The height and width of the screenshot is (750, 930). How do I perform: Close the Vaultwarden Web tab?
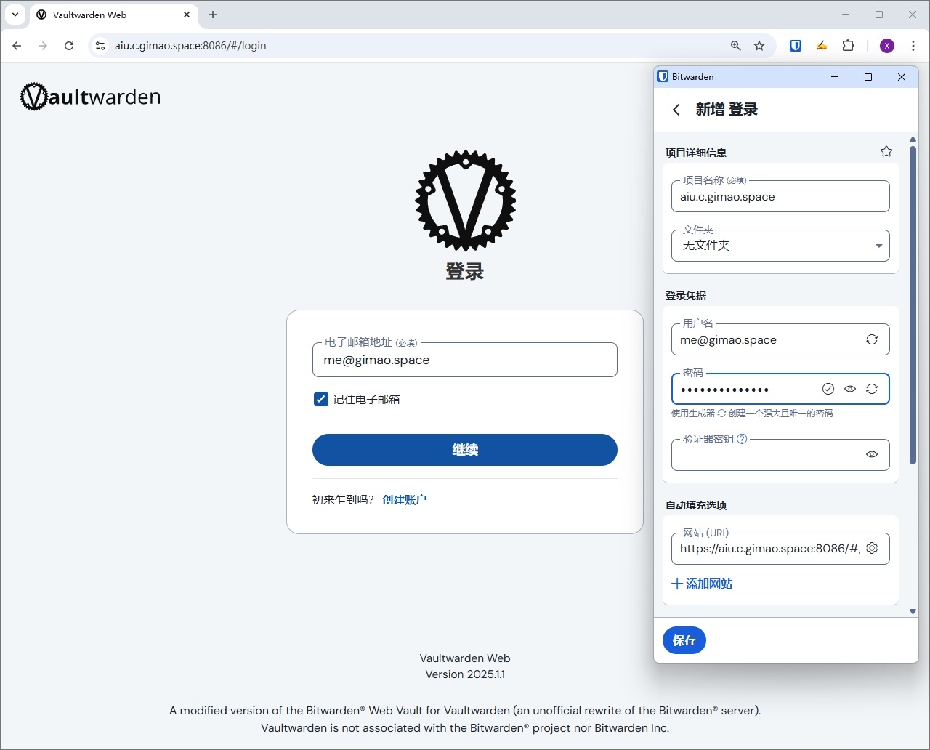coord(187,15)
